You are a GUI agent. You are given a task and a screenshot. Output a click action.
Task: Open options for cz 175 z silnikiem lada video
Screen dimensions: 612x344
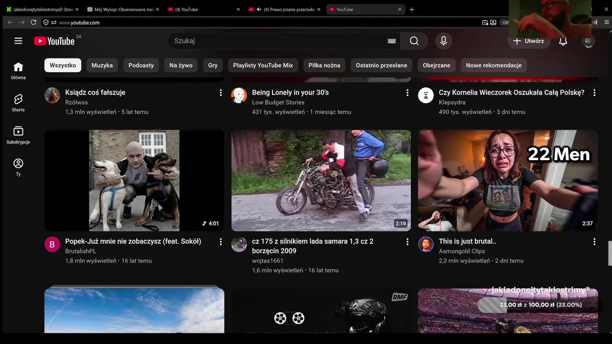[x=407, y=242]
